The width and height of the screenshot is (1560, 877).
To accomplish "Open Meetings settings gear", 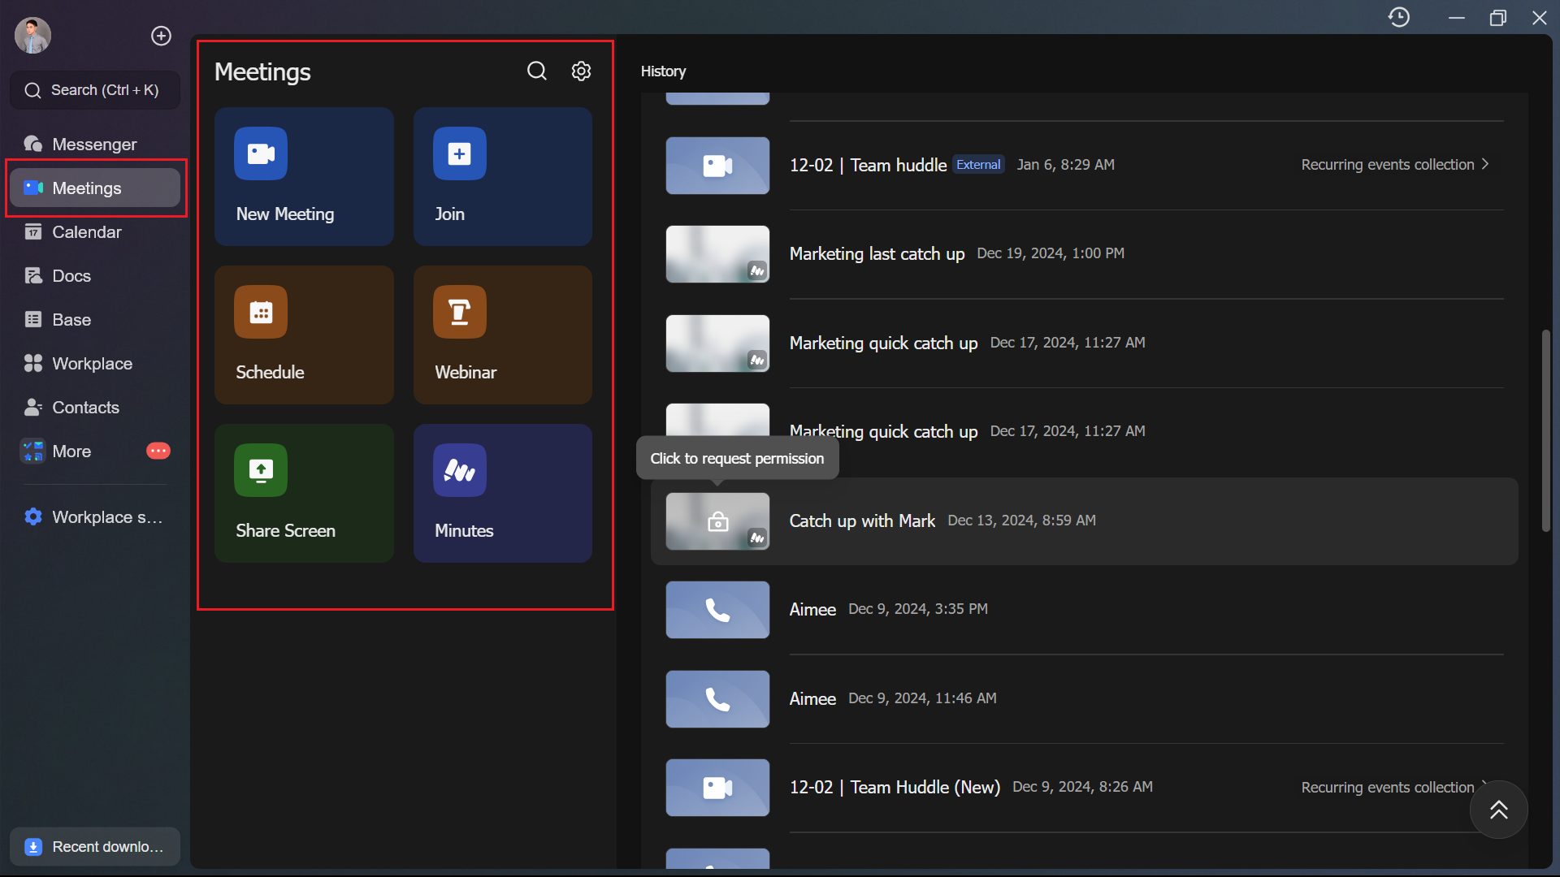I will tap(581, 71).
